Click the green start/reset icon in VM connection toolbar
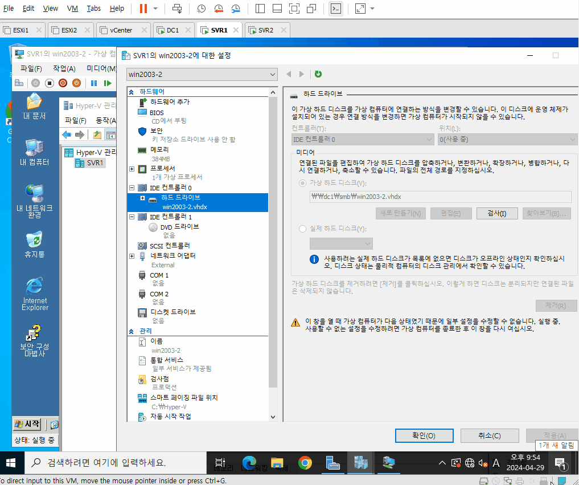Image resolution: width=579 pixels, height=485 pixels. (x=108, y=83)
